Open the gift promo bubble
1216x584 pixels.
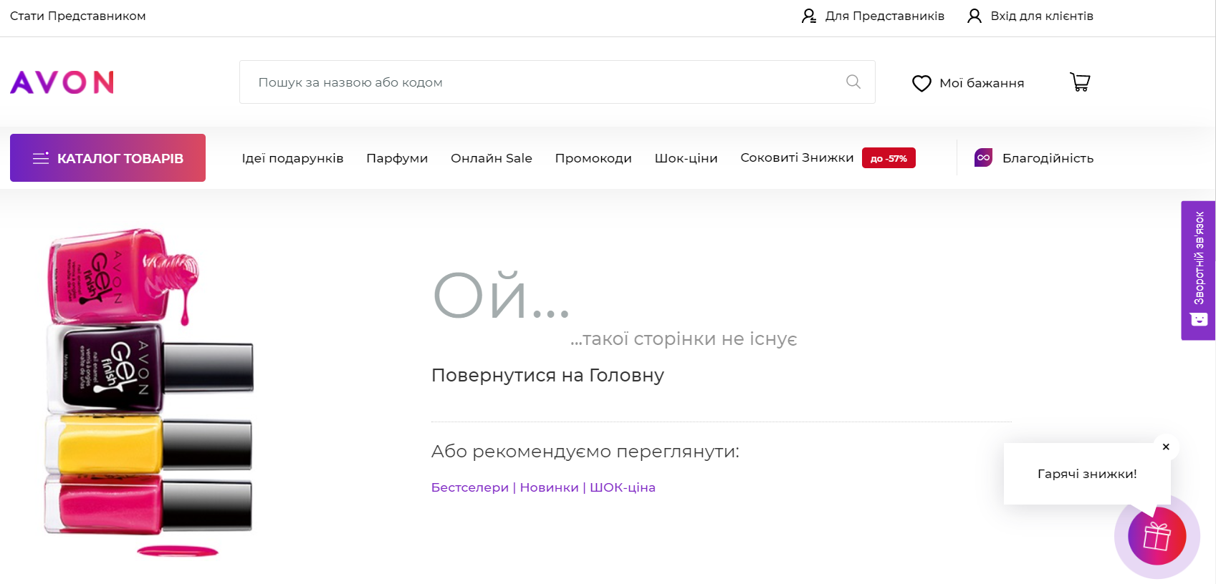[x=1157, y=536]
